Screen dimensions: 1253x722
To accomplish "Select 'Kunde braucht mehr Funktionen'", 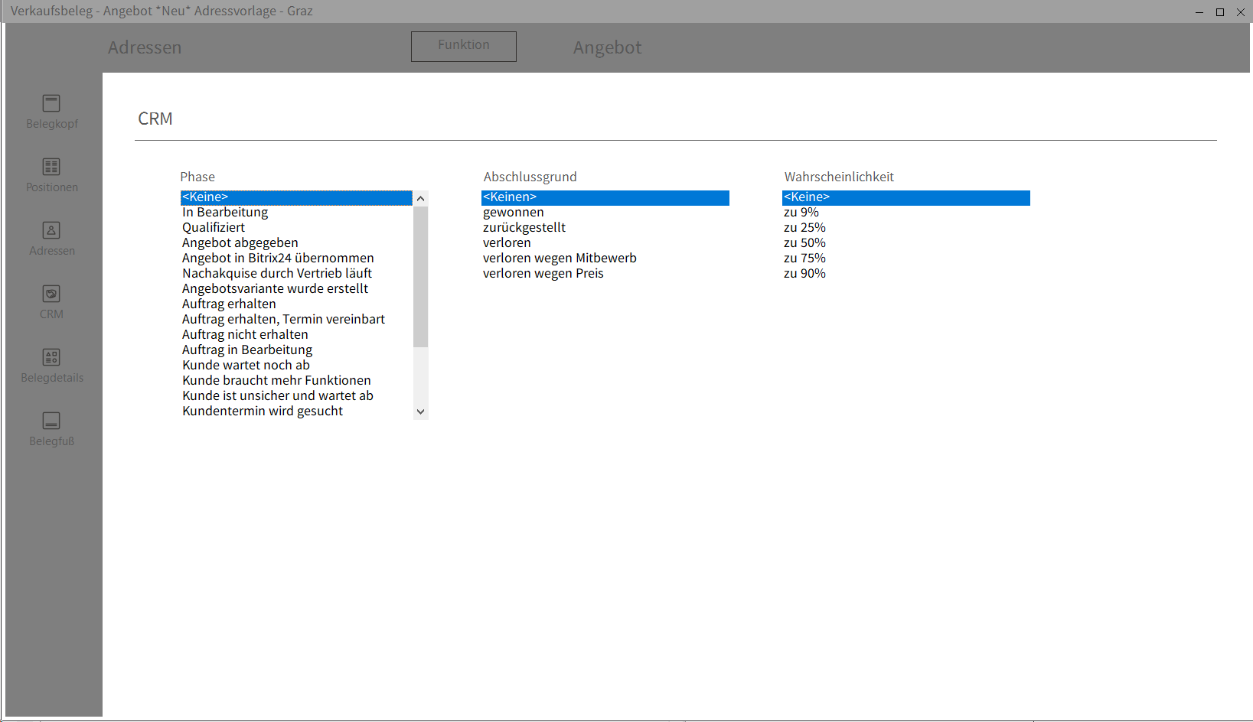I will tap(296, 381).
